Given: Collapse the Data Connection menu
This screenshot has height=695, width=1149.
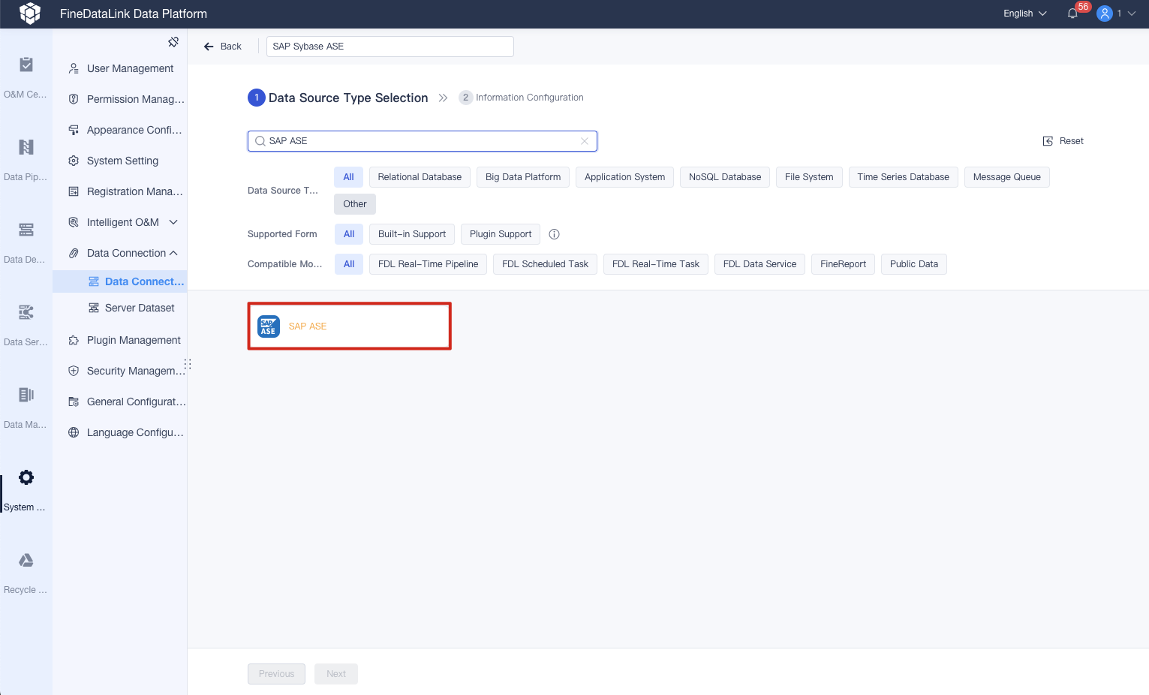Looking at the screenshot, I should (x=173, y=253).
